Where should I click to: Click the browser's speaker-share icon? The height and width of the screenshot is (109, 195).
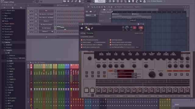[21, 8]
